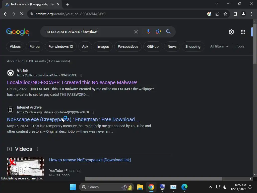Start voice search with the microphone
Image resolution: width=257 pixels, height=193 pixels.
click(x=148, y=32)
